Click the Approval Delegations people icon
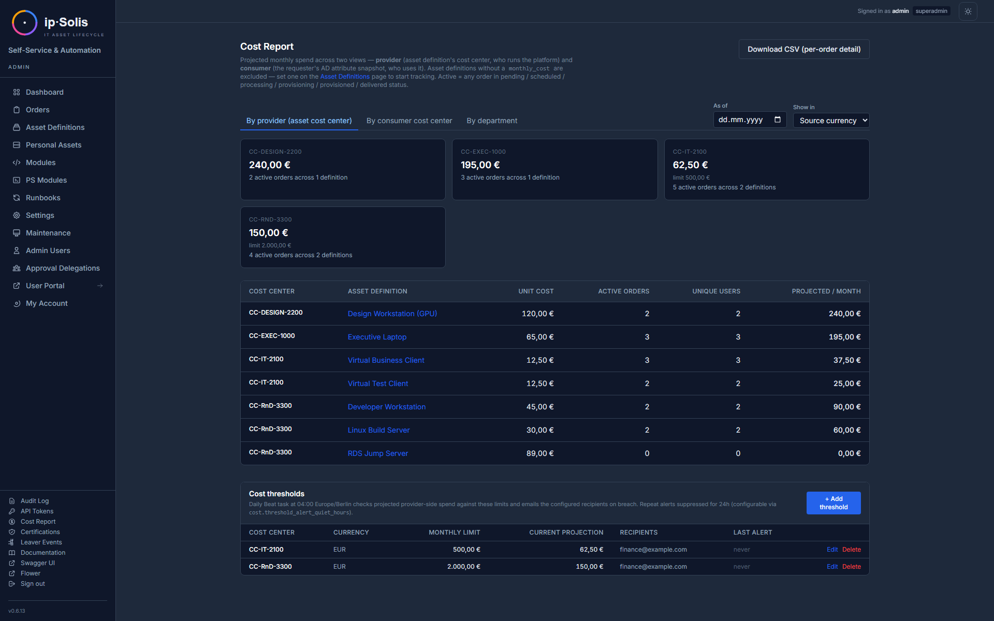Image resolution: width=994 pixels, height=621 pixels. coord(17,268)
